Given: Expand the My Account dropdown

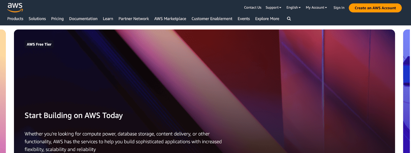Looking at the screenshot, I should pyautogui.click(x=316, y=8).
